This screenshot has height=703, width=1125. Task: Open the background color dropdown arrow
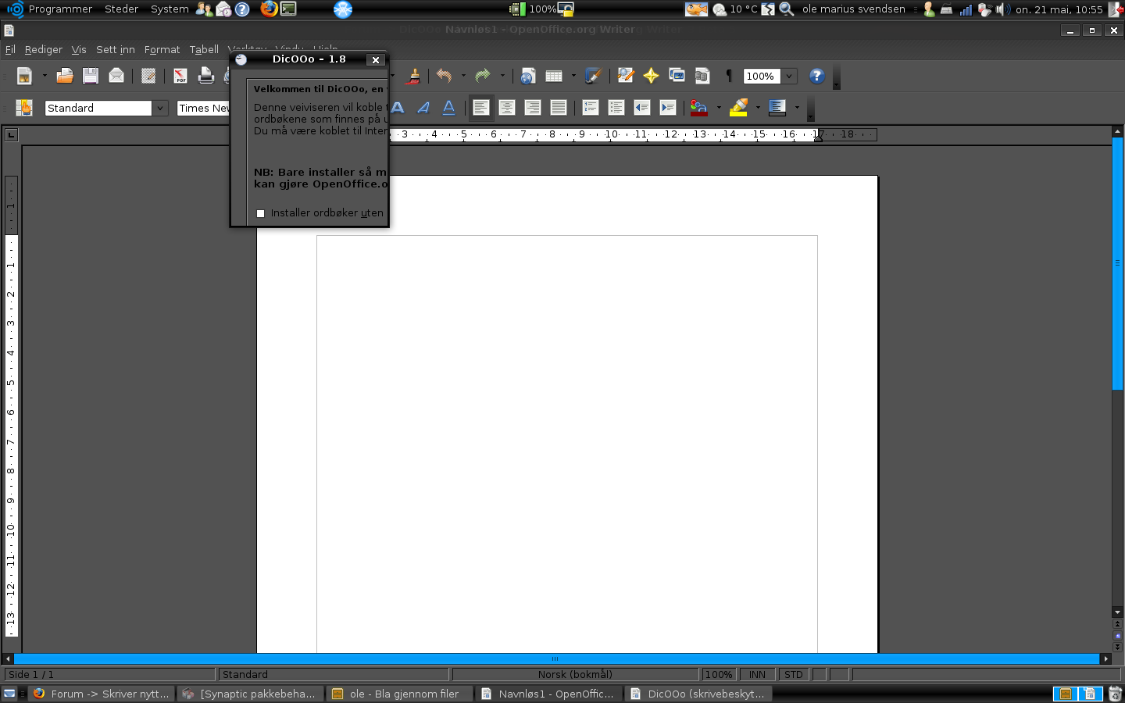tap(797, 108)
